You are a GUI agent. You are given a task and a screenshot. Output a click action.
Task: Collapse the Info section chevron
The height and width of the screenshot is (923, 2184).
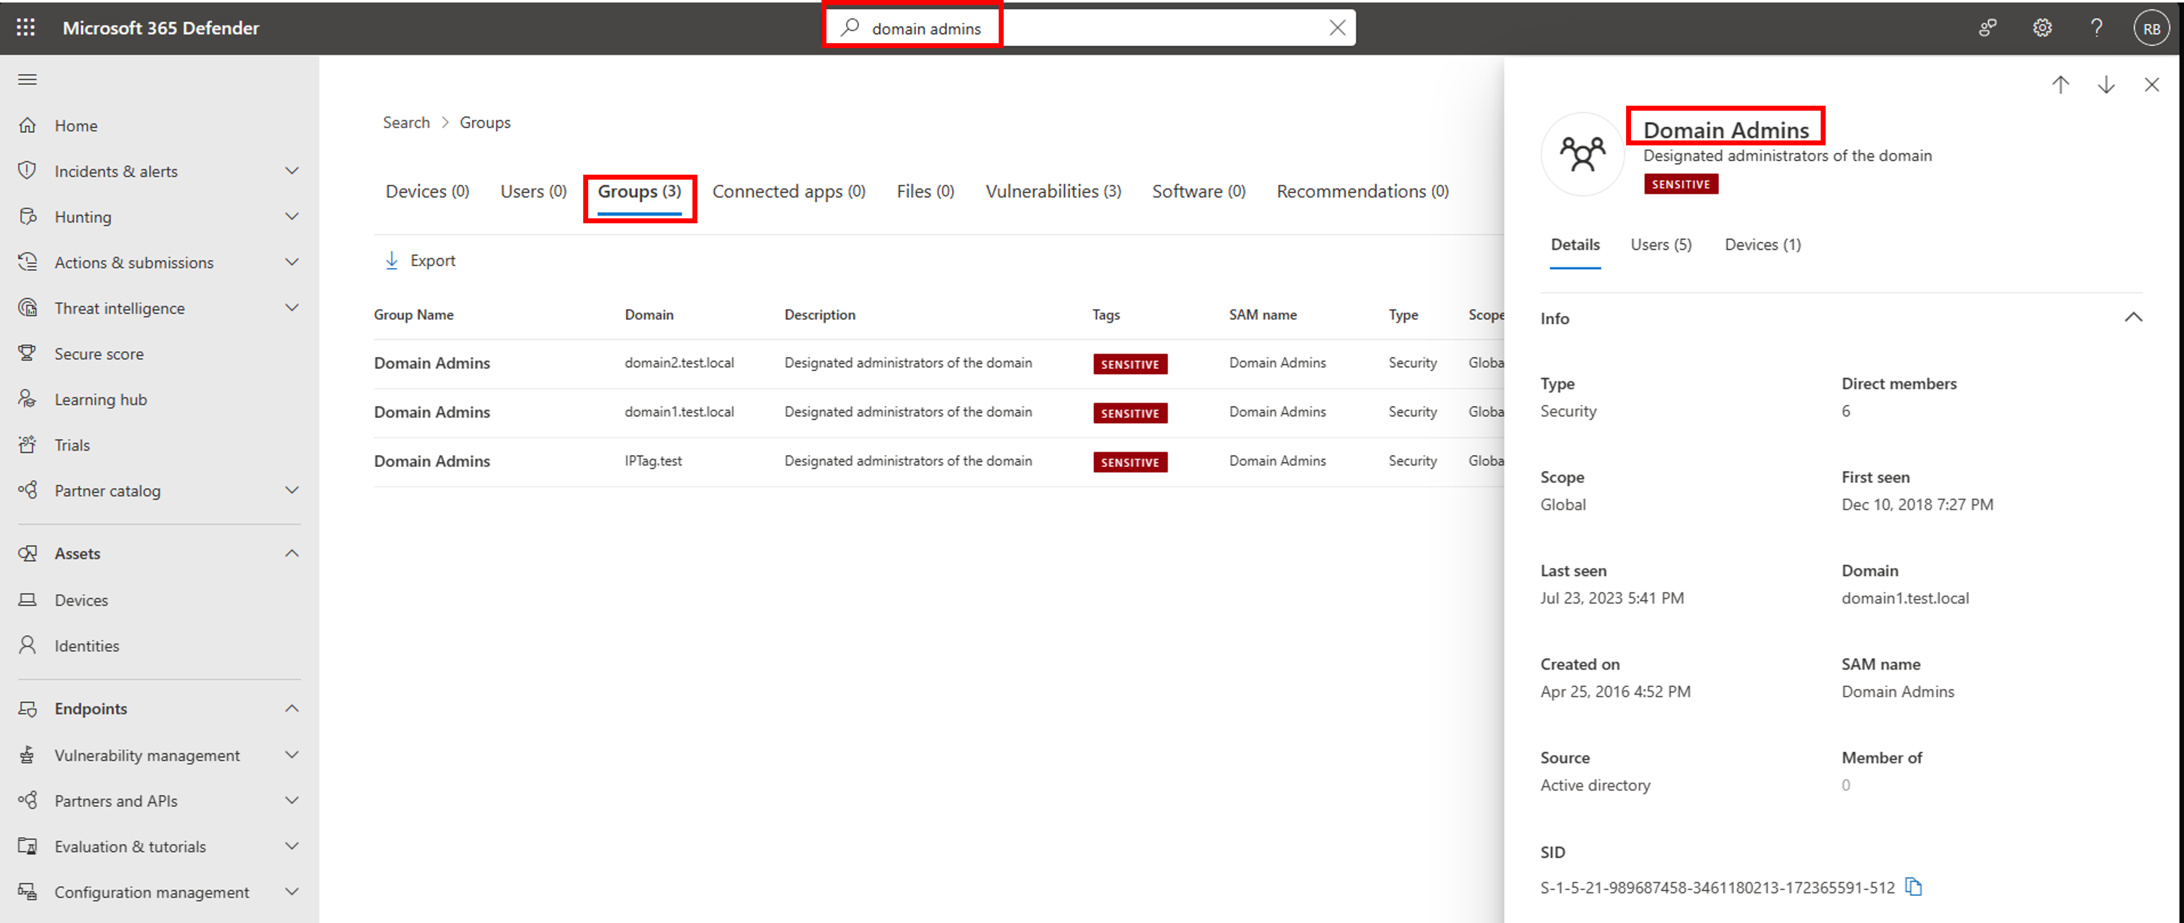[x=2133, y=318]
